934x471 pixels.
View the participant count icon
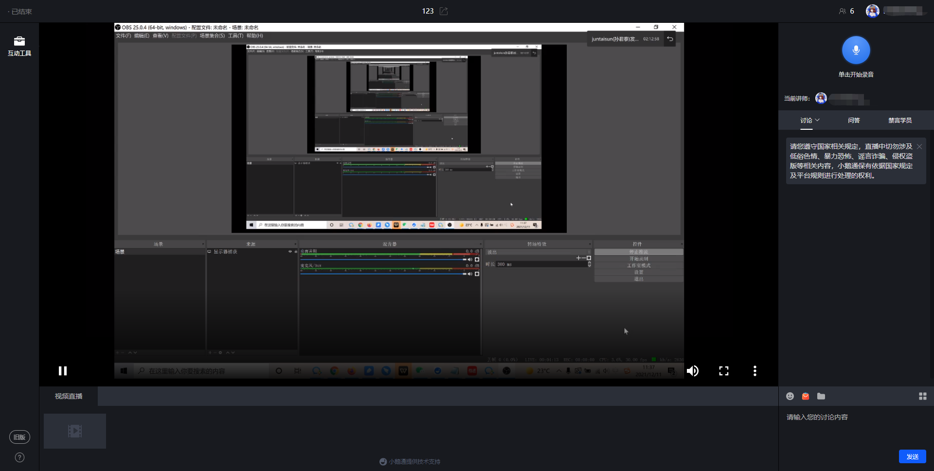pos(843,11)
